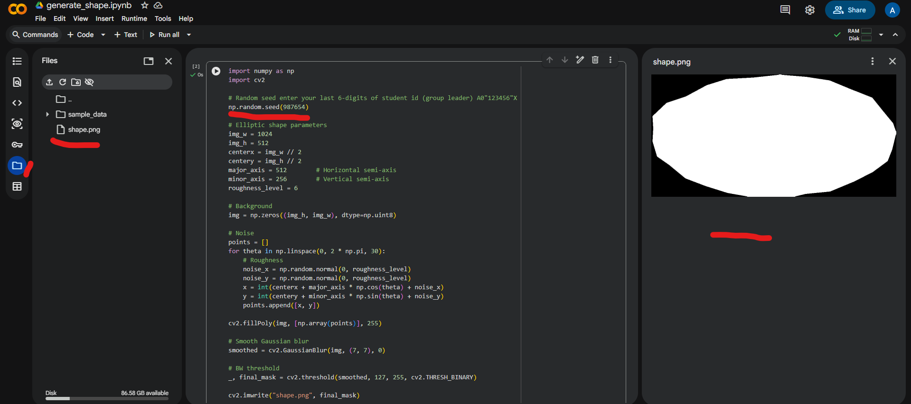
Task: Refresh the Files listing
Action: click(63, 82)
